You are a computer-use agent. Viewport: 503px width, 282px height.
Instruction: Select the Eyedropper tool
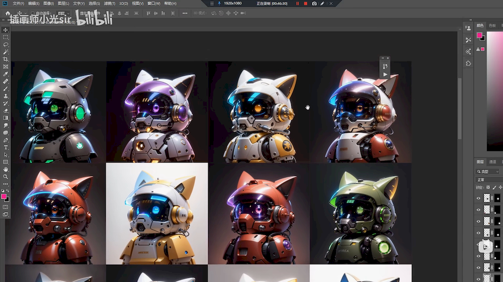pos(6,74)
